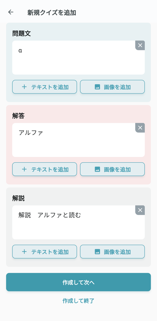Add an image to the 解答 section

112,169
